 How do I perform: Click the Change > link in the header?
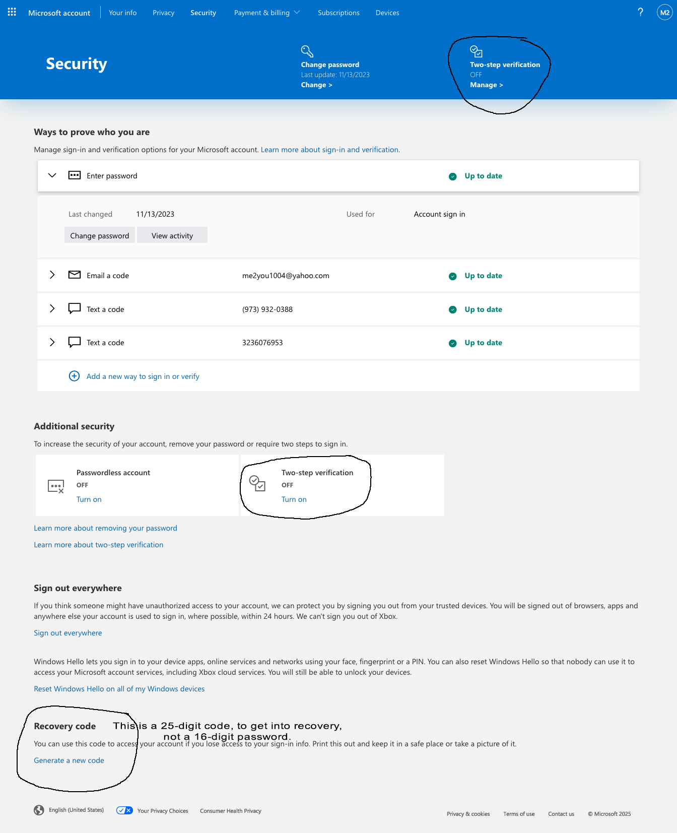317,85
